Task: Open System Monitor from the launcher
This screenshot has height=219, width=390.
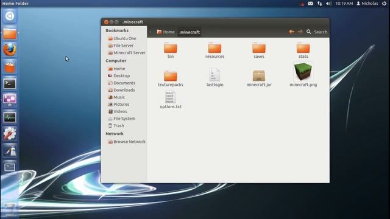Action: pyautogui.click(x=10, y=117)
